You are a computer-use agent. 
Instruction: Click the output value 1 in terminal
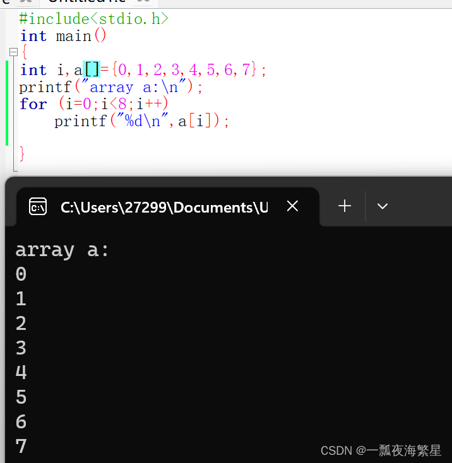click(21, 298)
